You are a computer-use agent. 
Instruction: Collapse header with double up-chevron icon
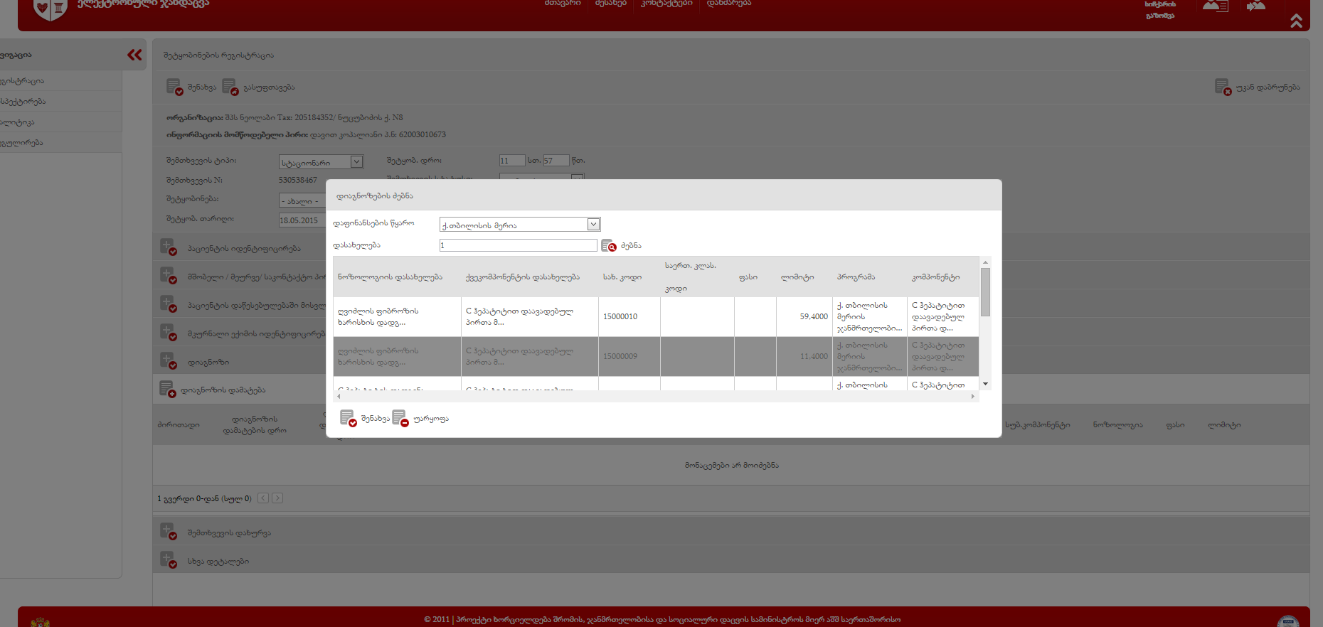click(1296, 21)
